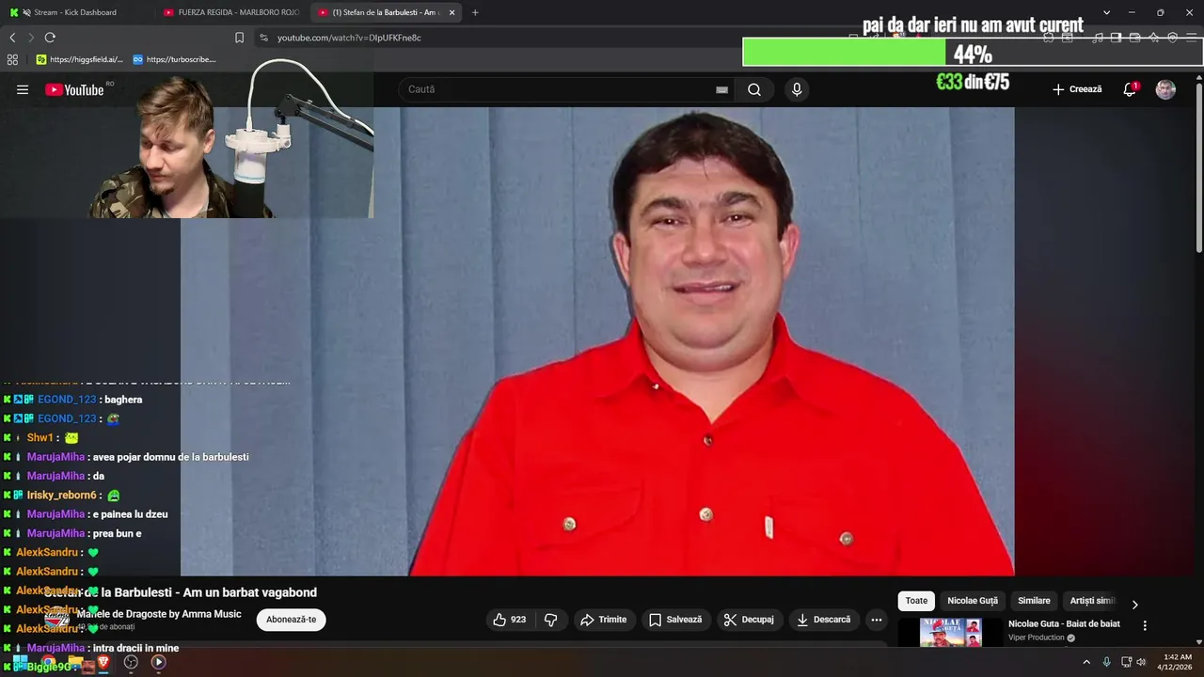Open options for Nicolae Guta - Baiat de baiat
The image size is (1204, 677).
(x=1145, y=625)
